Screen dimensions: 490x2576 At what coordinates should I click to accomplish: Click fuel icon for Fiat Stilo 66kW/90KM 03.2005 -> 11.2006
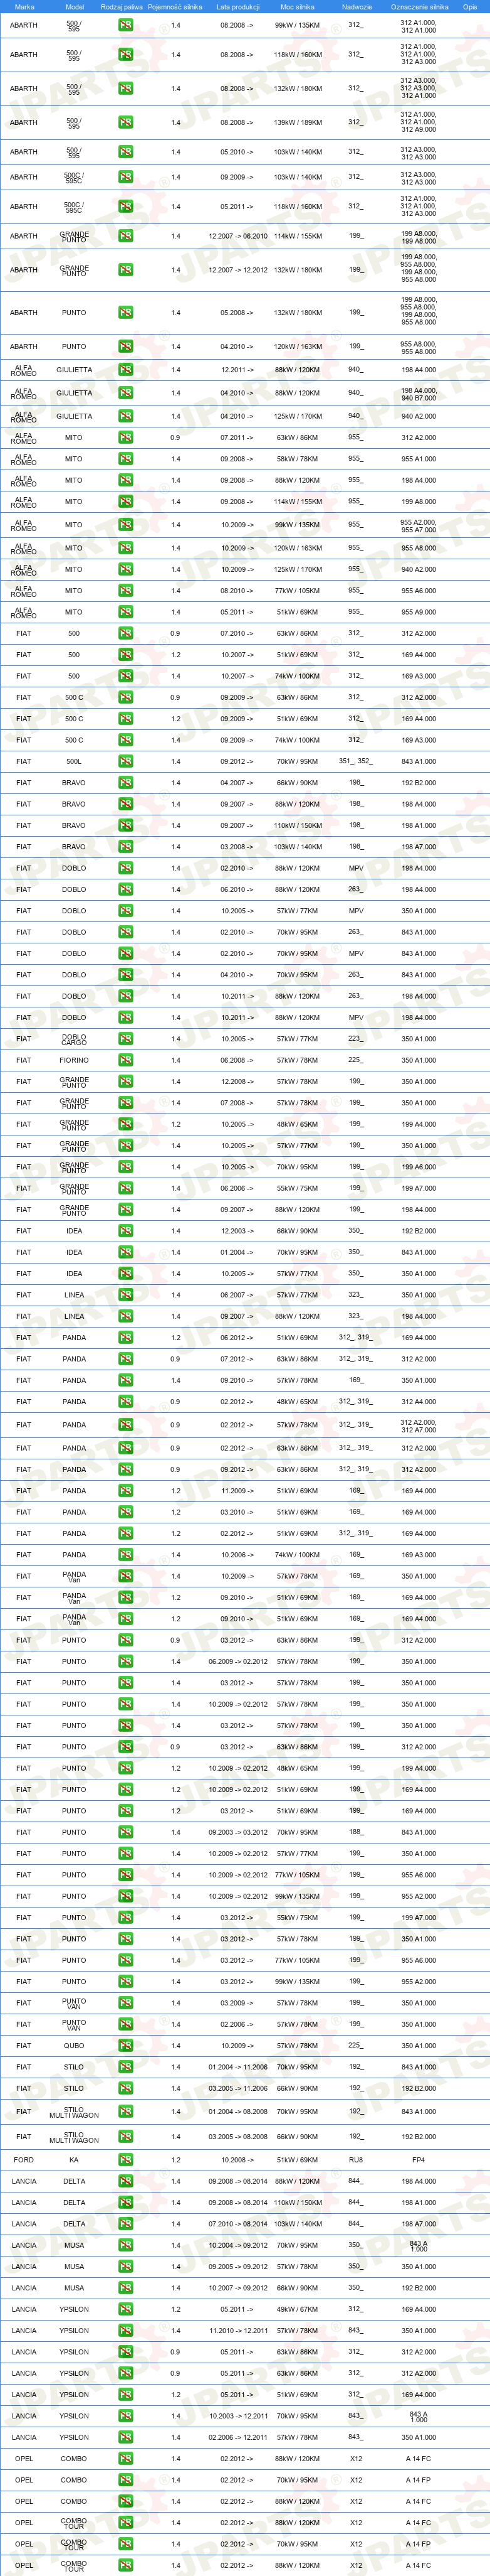tap(125, 2088)
